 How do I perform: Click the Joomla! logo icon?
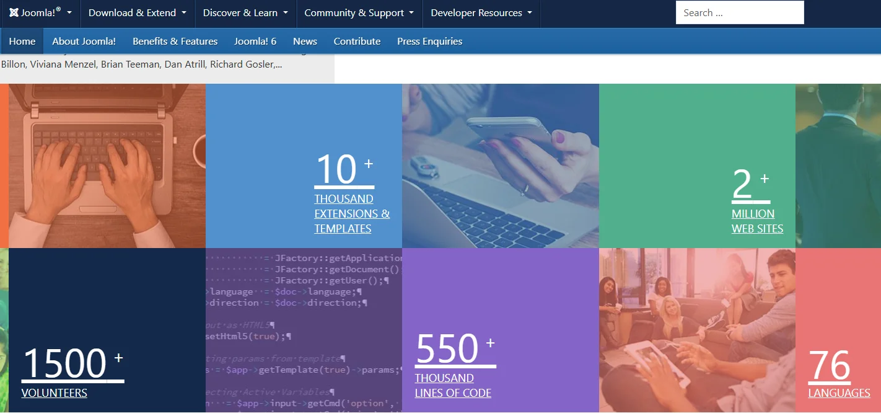click(x=14, y=11)
